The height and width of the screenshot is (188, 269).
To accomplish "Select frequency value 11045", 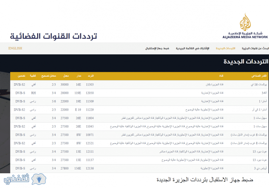I will pos(90,127).
